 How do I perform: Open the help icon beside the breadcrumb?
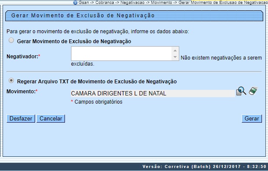(x=75, y=3)
